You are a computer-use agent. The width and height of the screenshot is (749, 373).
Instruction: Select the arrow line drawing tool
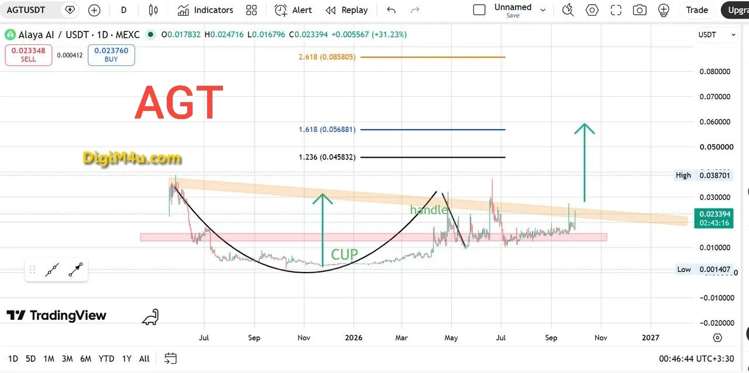click(x=75, y=270)
